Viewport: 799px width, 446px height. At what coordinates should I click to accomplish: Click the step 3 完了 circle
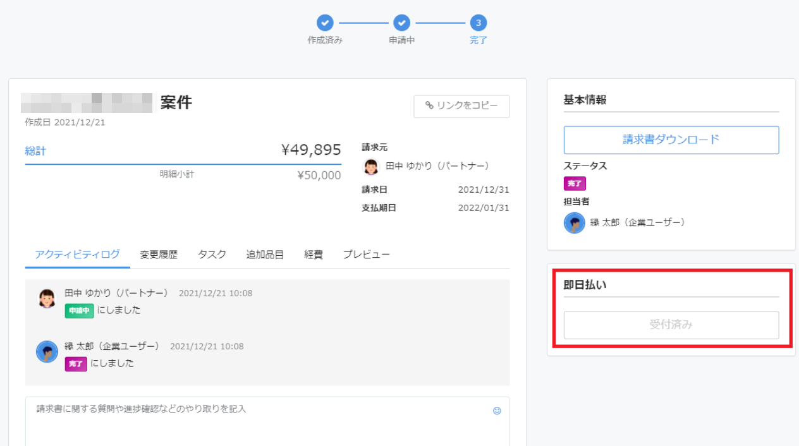(x=479, y=23)
